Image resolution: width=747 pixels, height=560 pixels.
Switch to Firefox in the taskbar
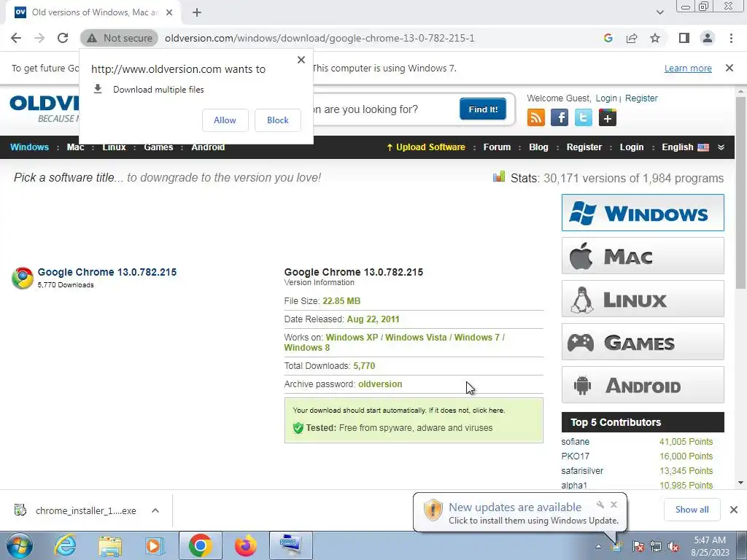pos(246,545)
